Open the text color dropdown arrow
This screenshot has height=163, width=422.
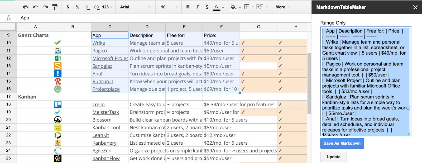point(223,8)
